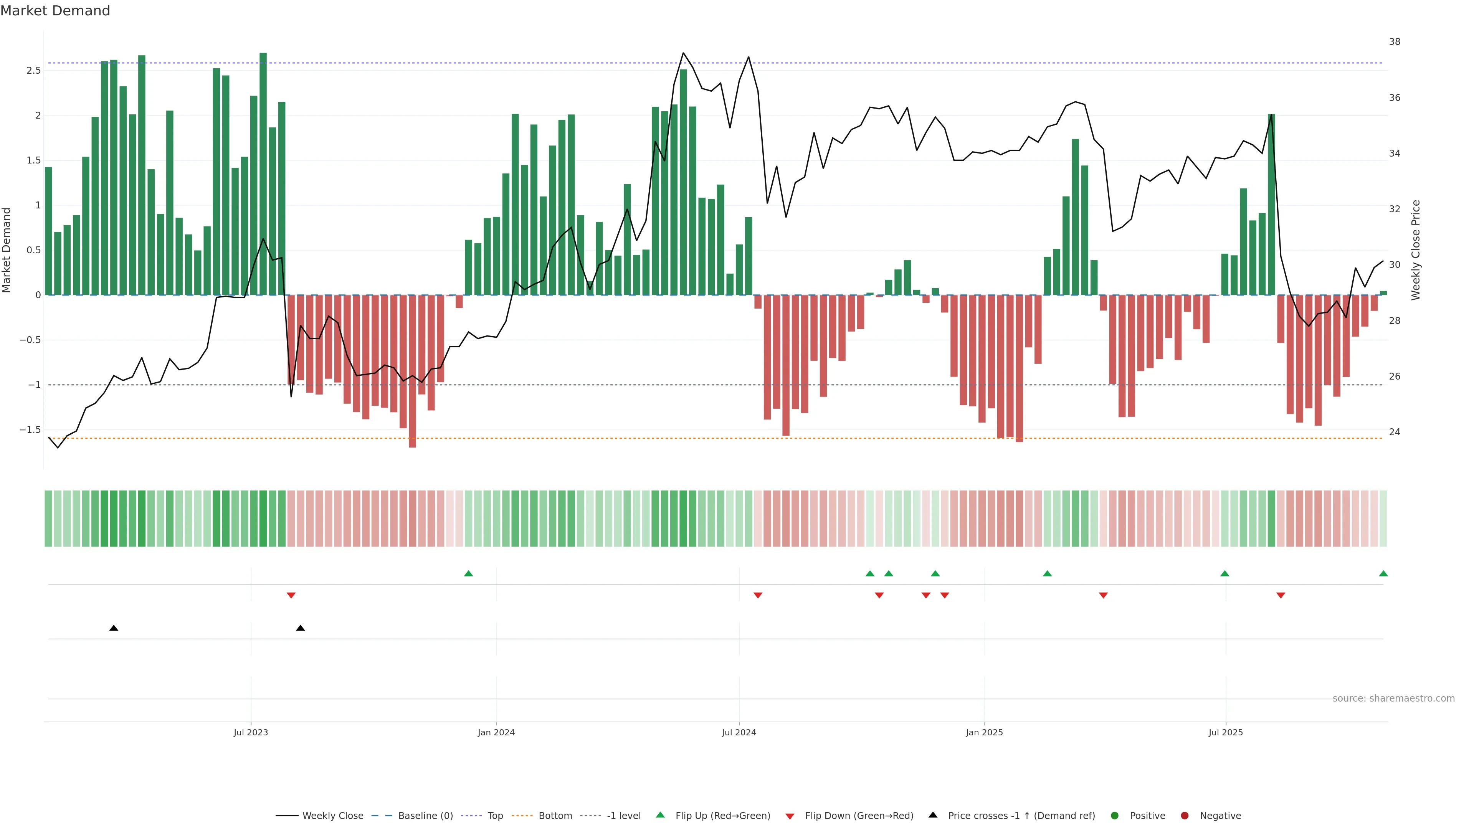Screen dimensions: 1474x829
Task: Click the Negative red dot legend
Action: pyautogui.click(x=1185, y=816)
